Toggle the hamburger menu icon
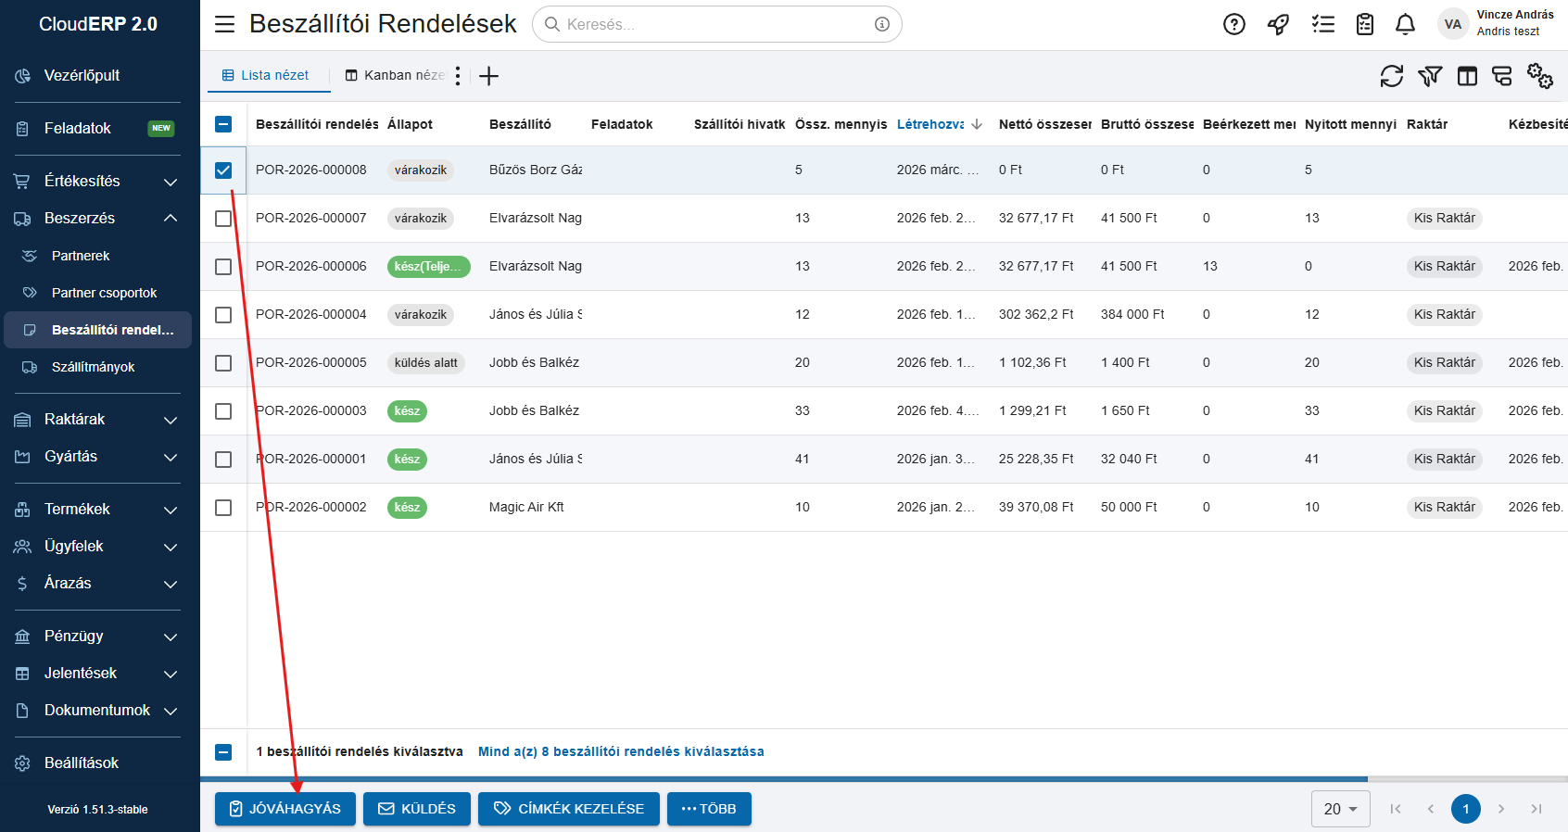The height and width of the screenshot is (832, 1568). click(x=224, y=24)
